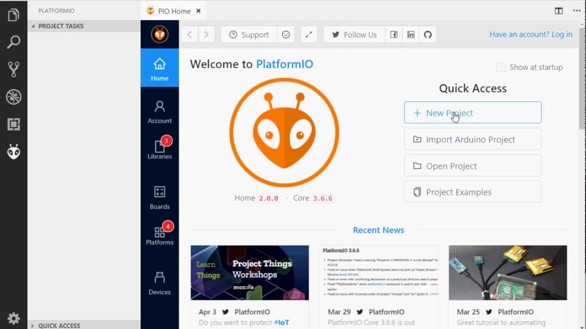The image size is (586, 329).
Task: Click the Apr 3 news date
Action: point(207,312)
